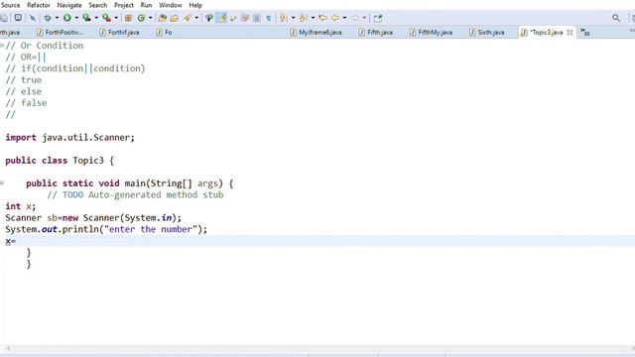The height and width of the screenshot is (357, 635).
Task: Click the Open Console toolbar icon
Action: click(18, 18)
